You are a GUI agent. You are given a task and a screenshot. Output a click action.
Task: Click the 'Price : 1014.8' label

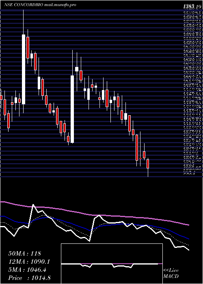pos(29,278)
